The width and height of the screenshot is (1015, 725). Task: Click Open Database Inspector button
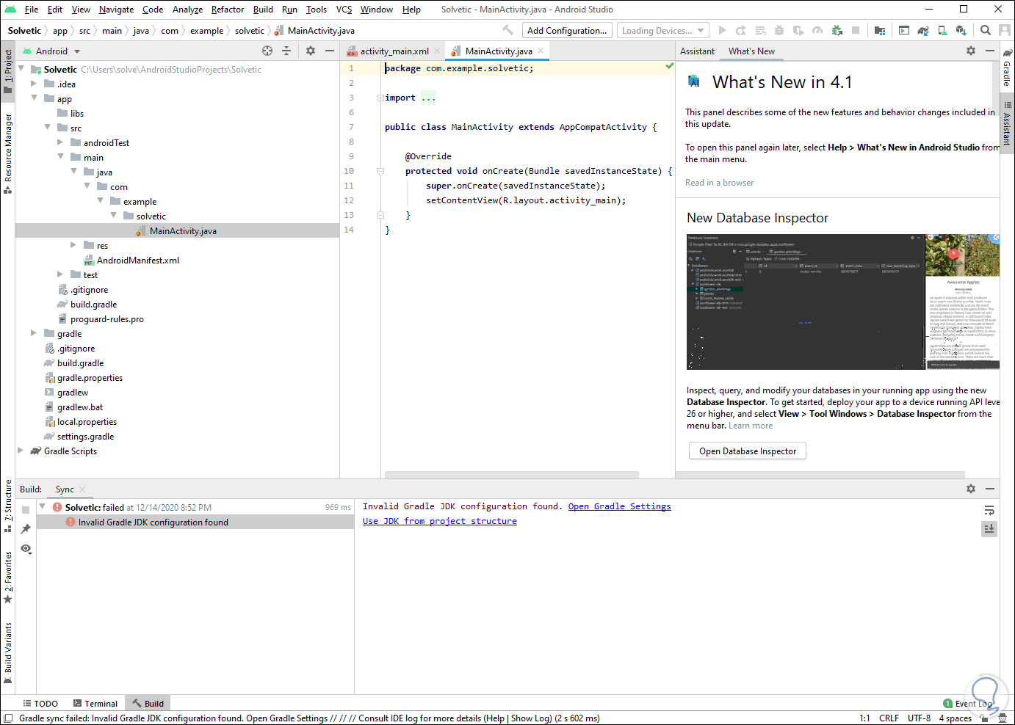pos(747,451)
